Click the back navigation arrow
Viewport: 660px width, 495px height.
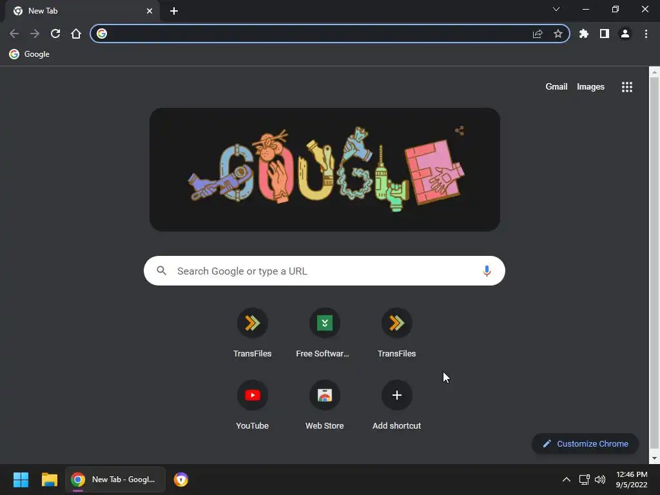pyautogui.click(x=14, y=34)
